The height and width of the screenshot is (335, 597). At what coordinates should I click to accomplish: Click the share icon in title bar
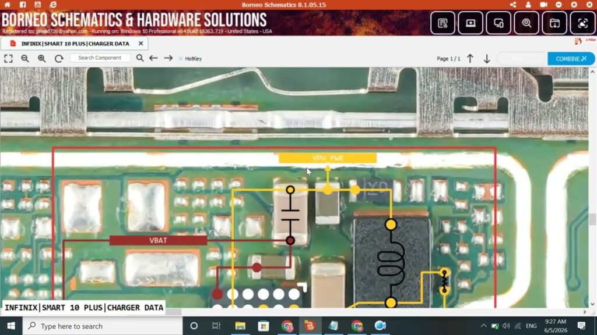513,5
